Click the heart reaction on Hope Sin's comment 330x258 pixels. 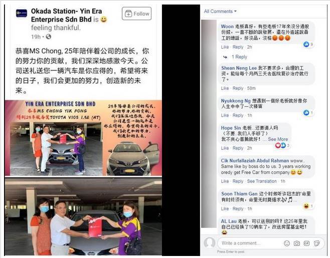(x=278, y=145)
